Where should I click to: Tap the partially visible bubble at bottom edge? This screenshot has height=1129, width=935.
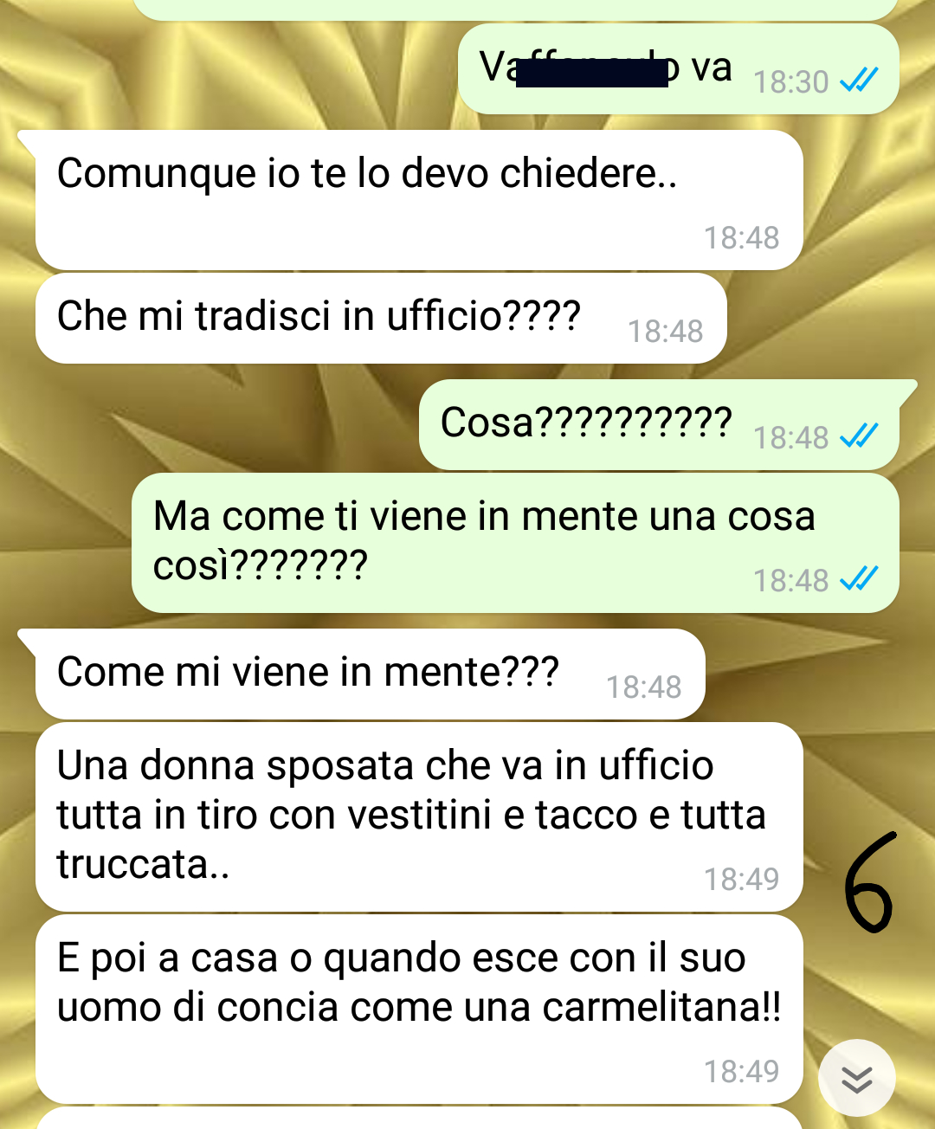click(419, 1119)
